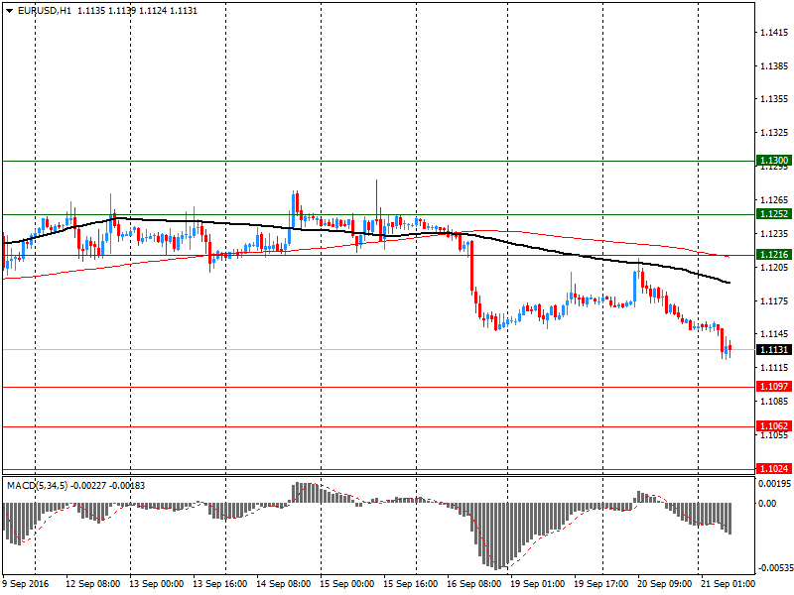Click the 1.1216 green level price label

773,255
